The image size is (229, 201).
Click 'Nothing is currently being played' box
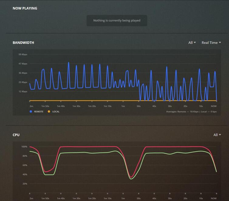(x=117, y=21)
